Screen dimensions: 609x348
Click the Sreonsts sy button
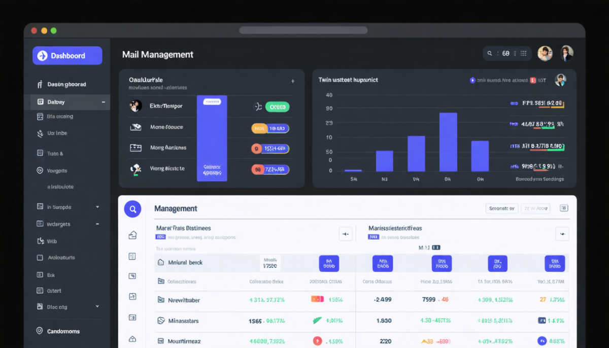pos(501,208)
